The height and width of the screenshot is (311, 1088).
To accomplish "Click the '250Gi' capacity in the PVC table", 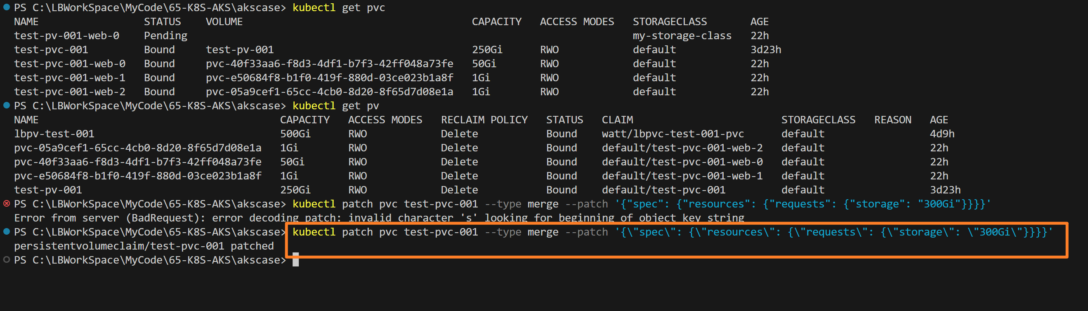I will [487, 50].
